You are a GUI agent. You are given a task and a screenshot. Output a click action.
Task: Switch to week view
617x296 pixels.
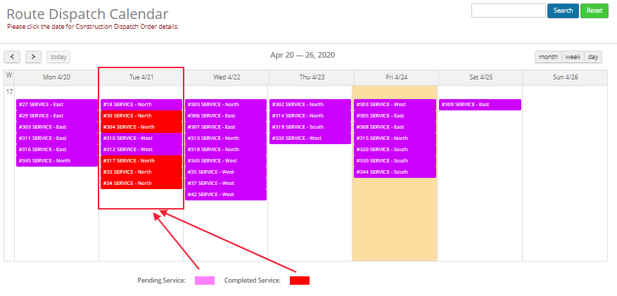point(573,57)
